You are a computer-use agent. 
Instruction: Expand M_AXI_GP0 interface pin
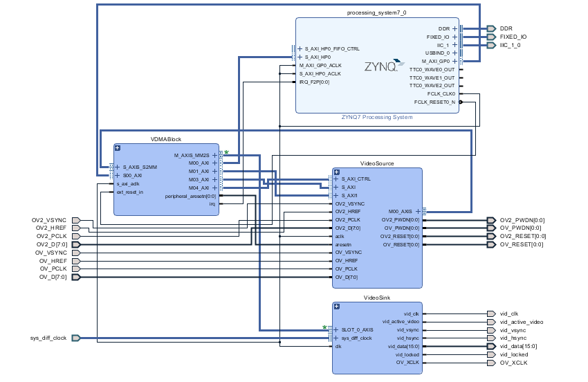[454, 61]
